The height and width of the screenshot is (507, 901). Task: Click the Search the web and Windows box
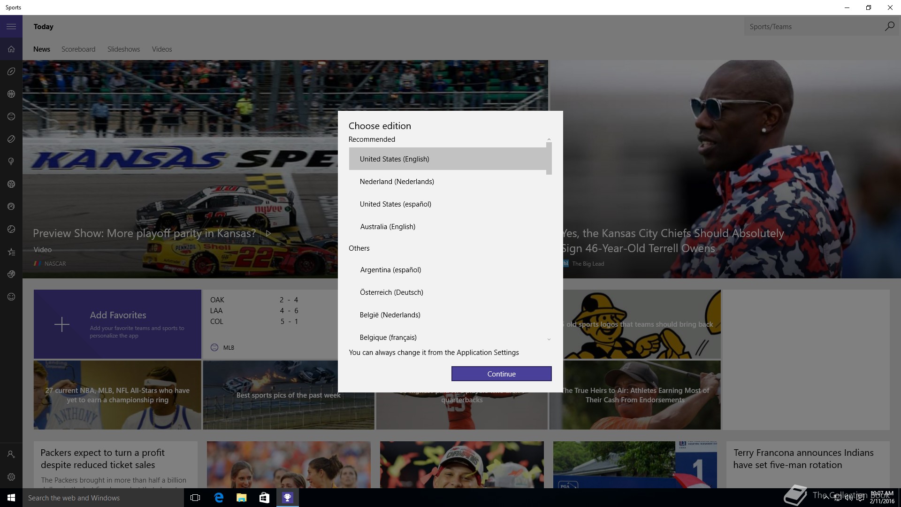[103, 498]
